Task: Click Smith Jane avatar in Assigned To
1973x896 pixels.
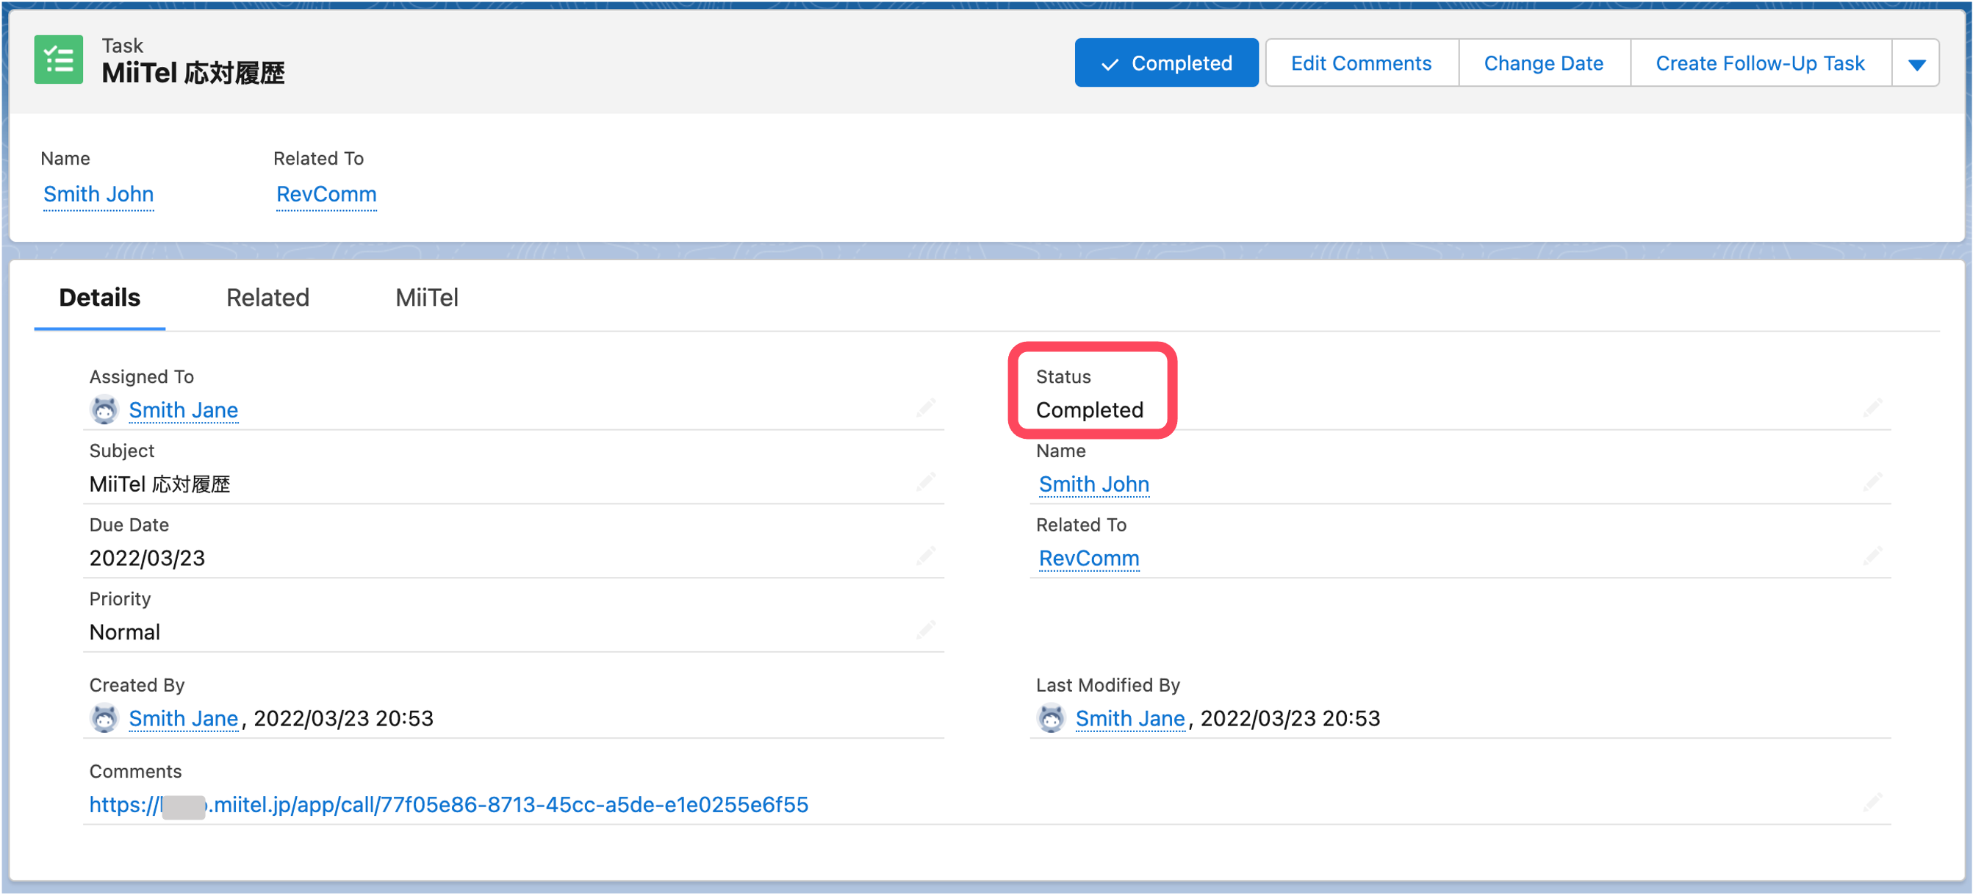Action: (104, 409)
